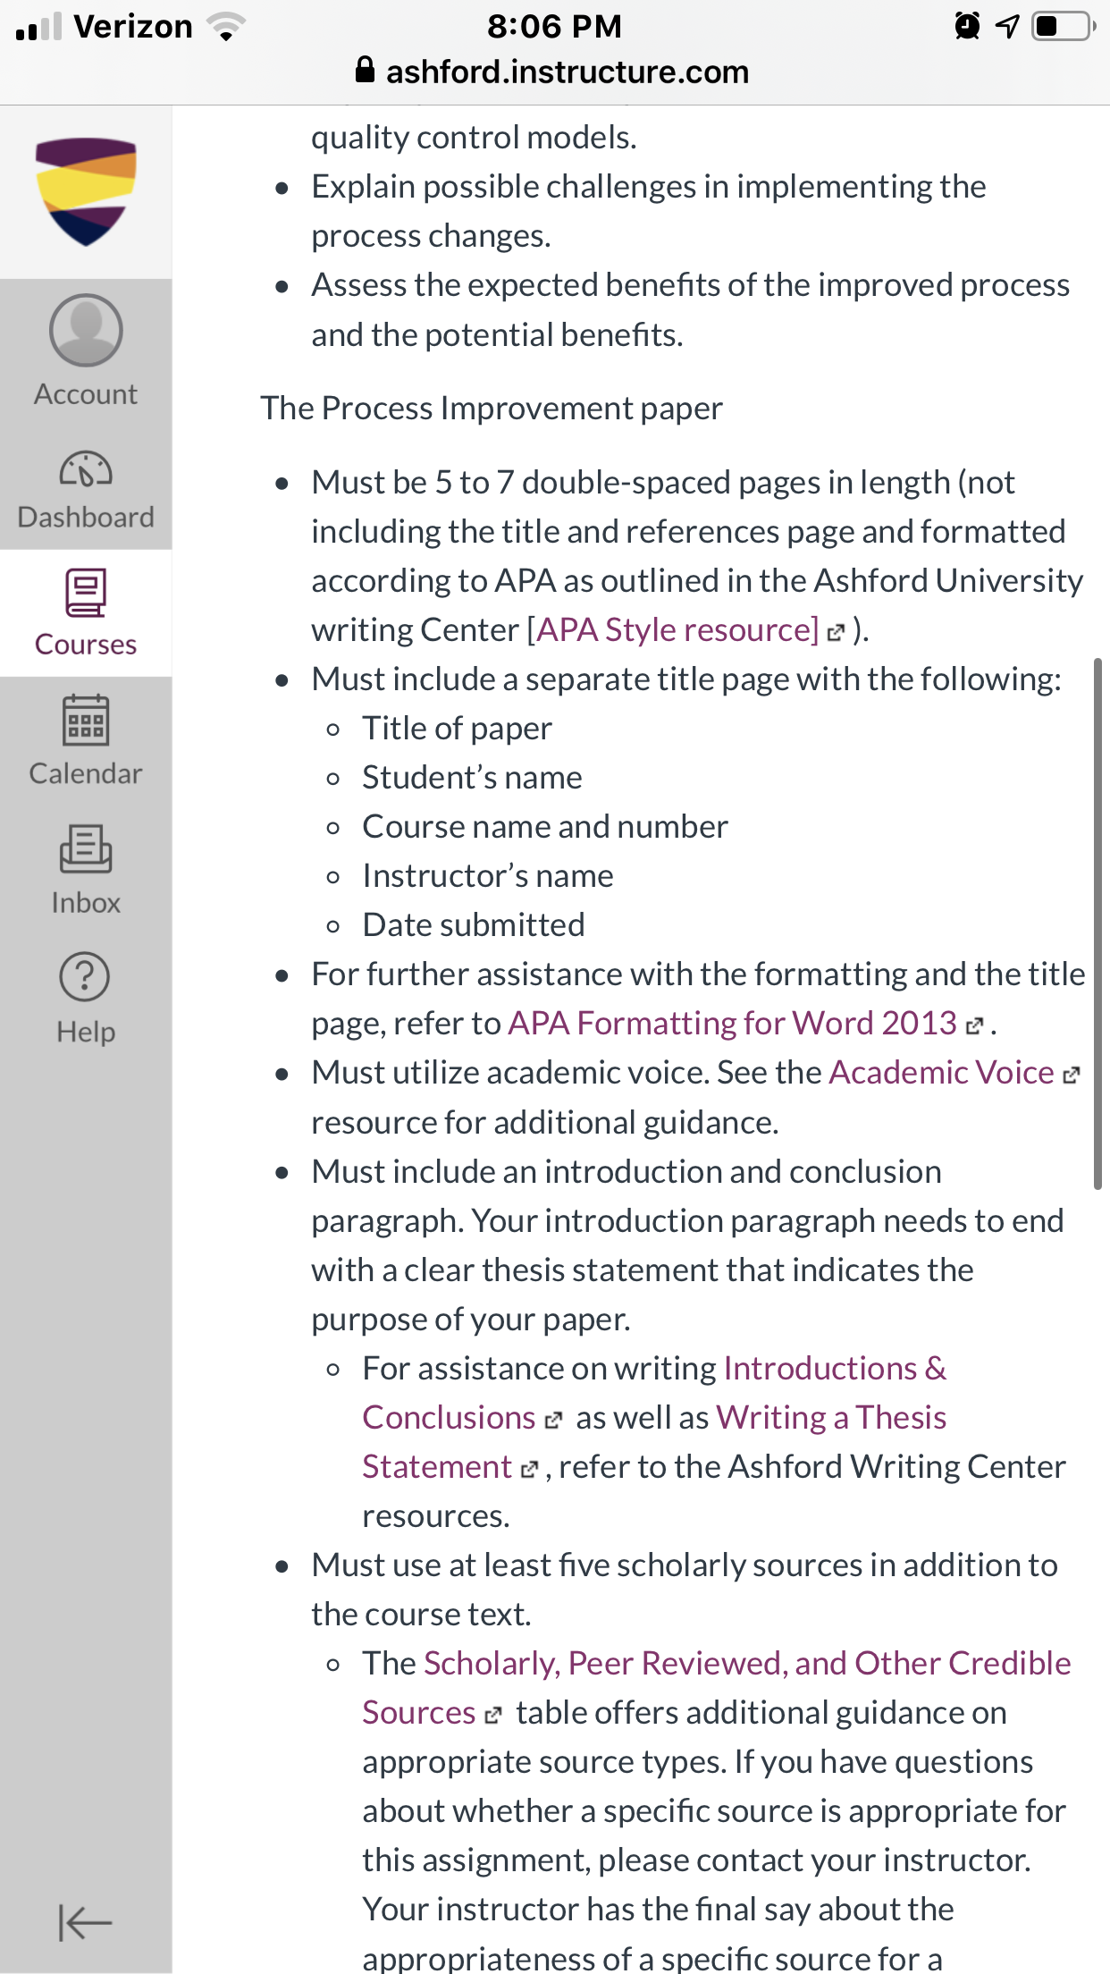This screenshot has height=1974, width=1110.
Task: Tap the ashford.instructure.com address bar
Action: [x=554, y=72]
